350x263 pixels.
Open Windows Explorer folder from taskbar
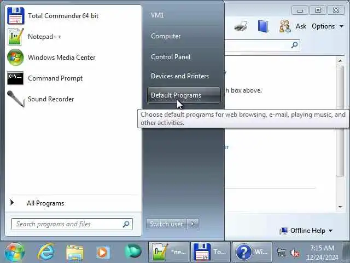74,253
